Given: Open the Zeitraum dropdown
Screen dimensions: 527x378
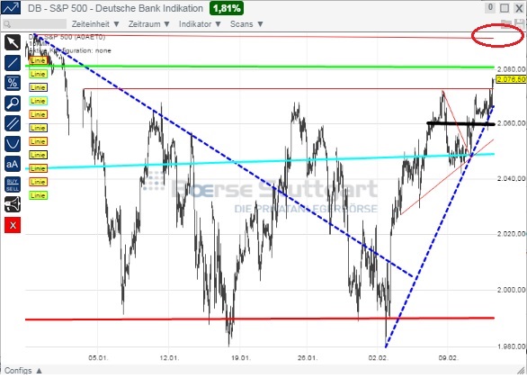Looking at the screenshot, I should pos(149,24).
